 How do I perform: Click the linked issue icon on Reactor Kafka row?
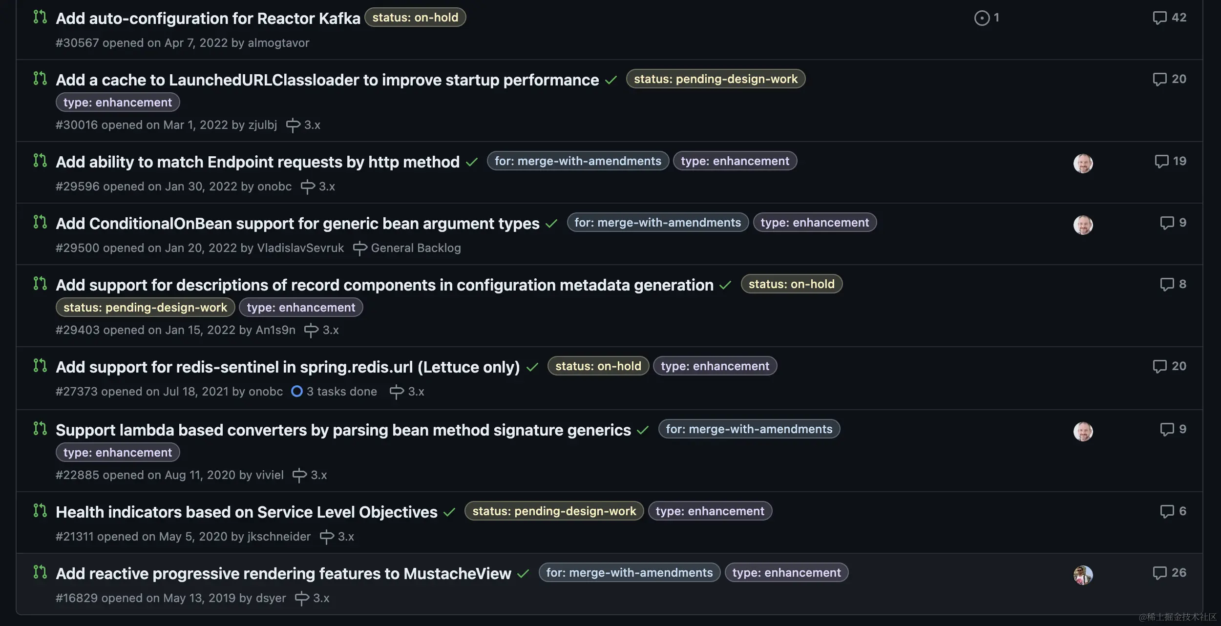tap(982, 18)
